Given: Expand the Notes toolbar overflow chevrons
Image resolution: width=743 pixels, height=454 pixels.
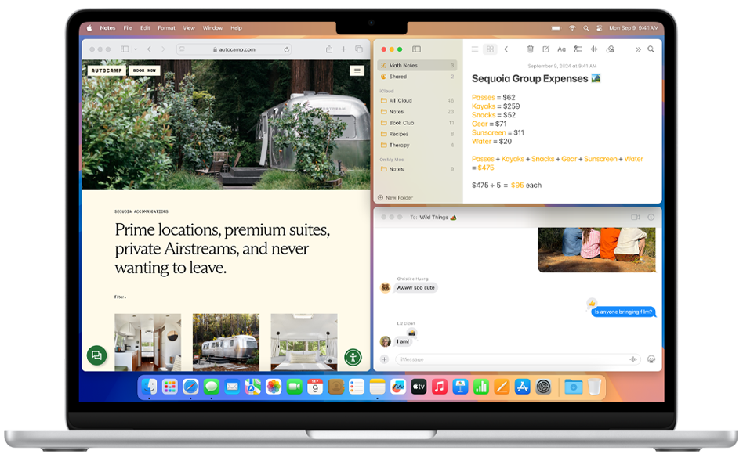Looking at the screenshot, I should click(x=638, y=49).
